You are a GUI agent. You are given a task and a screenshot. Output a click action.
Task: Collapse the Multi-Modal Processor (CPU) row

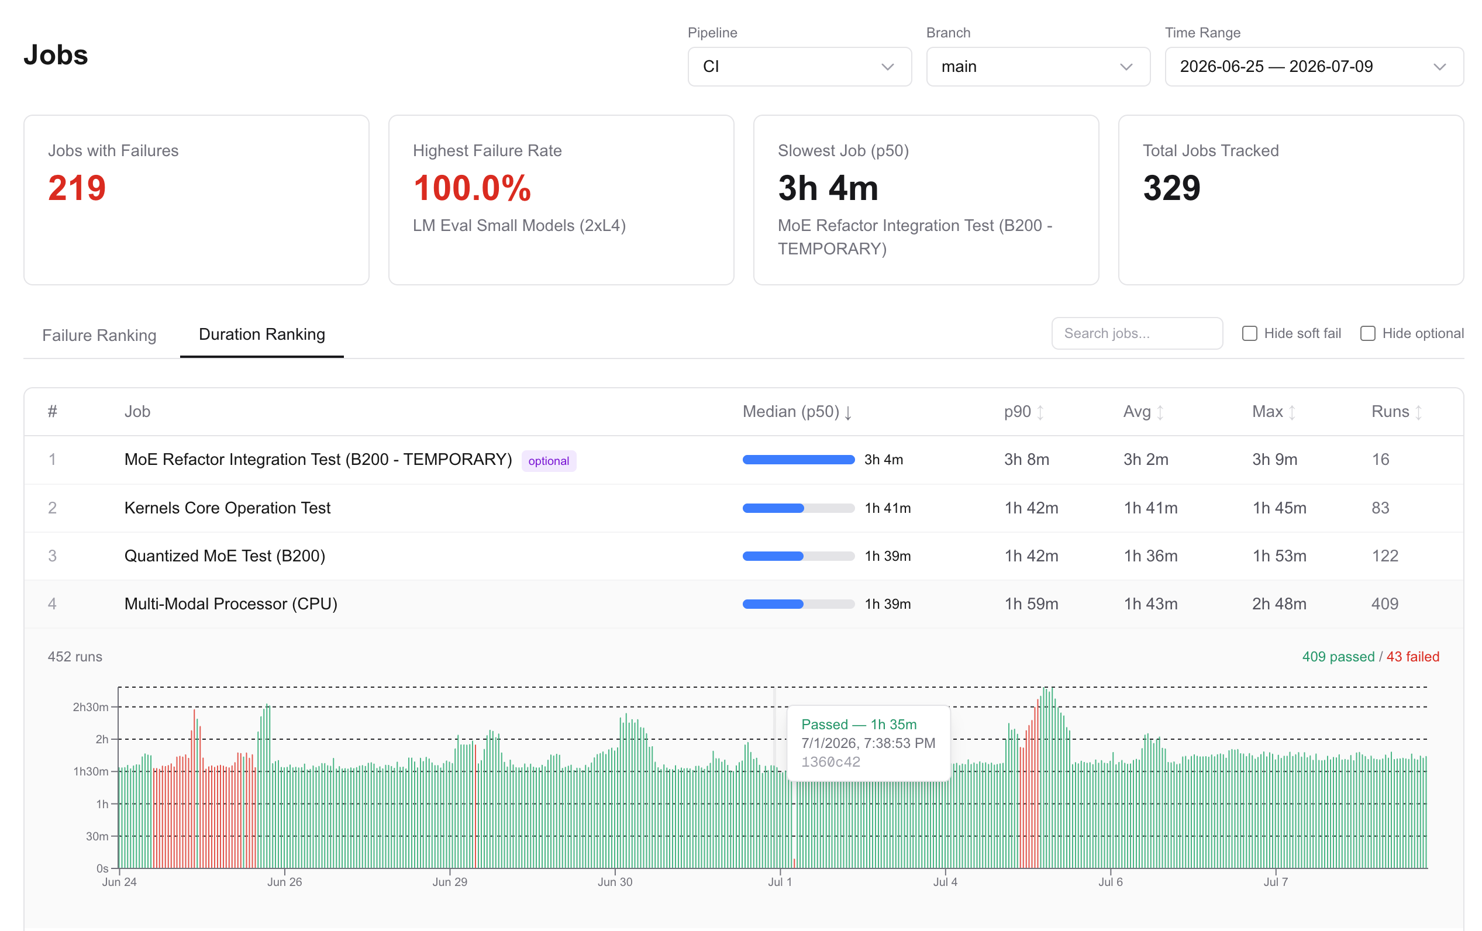743,604
